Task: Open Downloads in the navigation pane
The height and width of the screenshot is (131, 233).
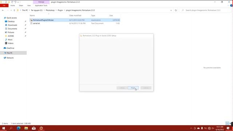Action: coord(12,25)
